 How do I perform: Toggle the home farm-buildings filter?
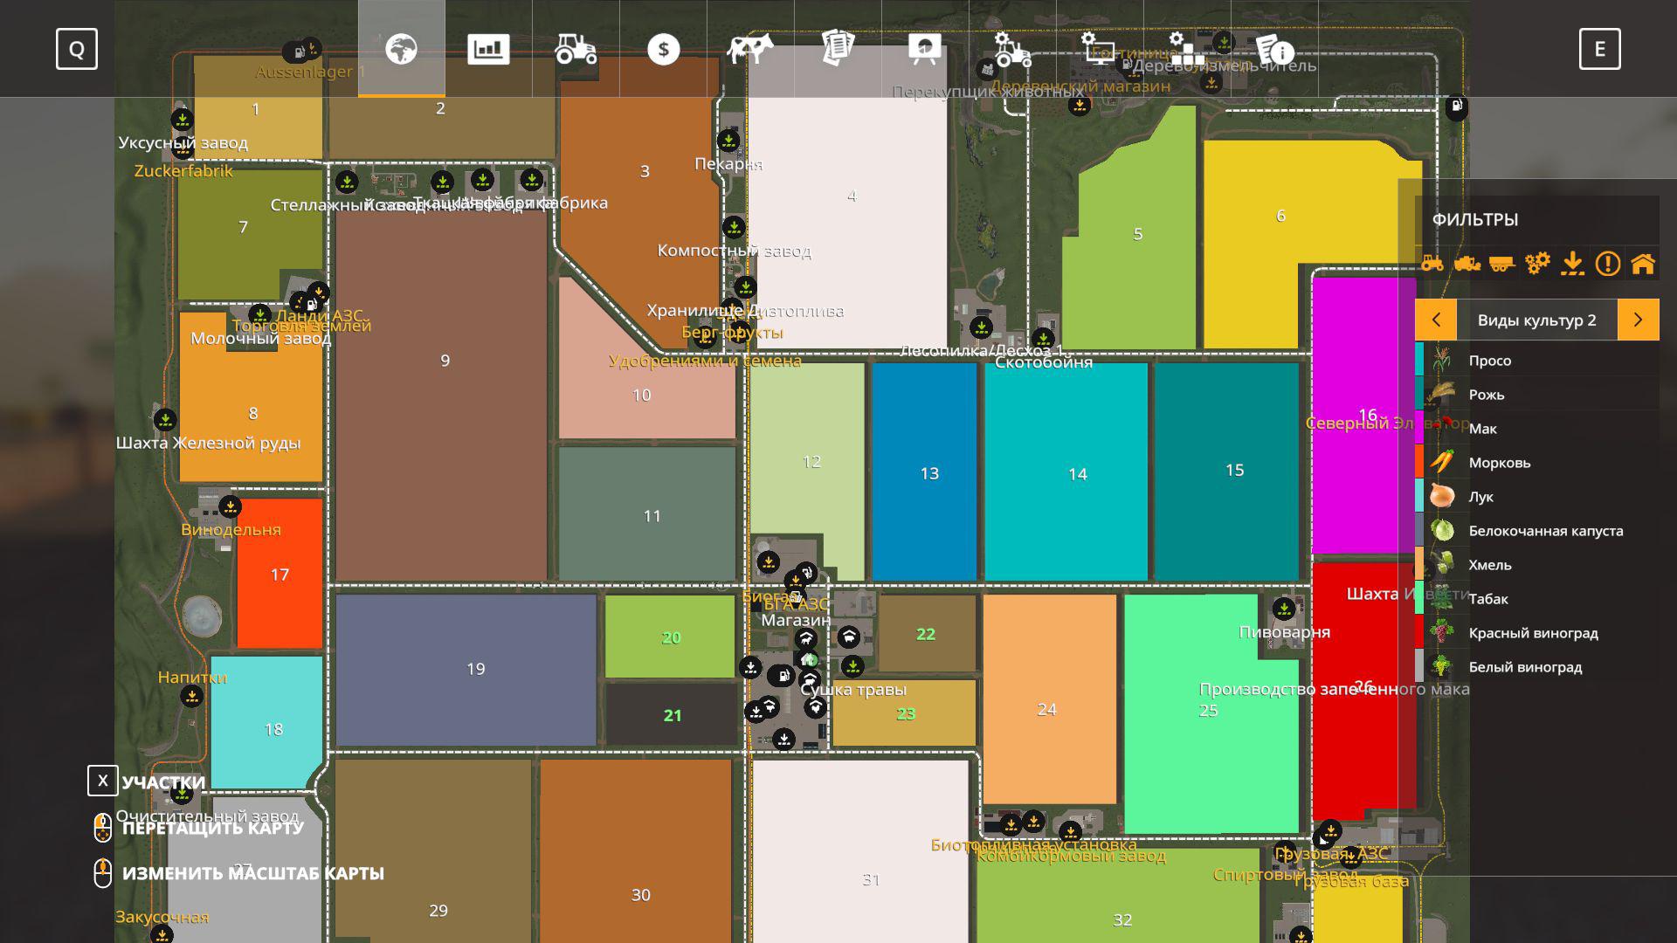point(1642,263)
